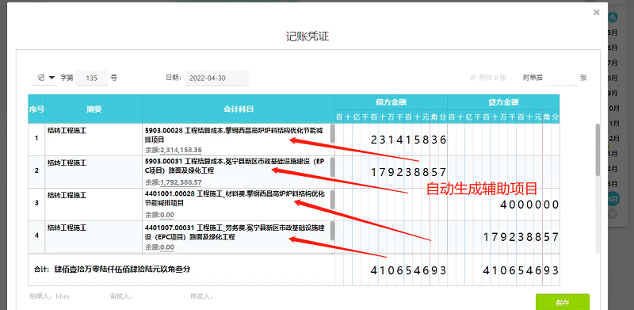Click down chevron icon in background month list
Viewport: 634px width, 310px height.
pyautogui.click(x=613, y=214)
